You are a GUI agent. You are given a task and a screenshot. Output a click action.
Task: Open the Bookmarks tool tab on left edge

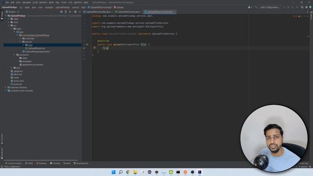pyautogui.click(x=2, y=154)
